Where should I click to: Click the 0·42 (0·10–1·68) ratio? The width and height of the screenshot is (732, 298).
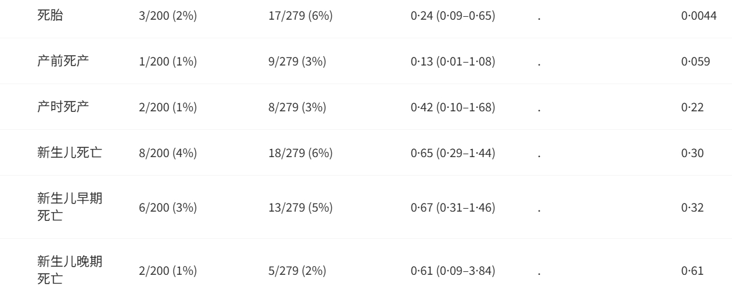point(453,108)
